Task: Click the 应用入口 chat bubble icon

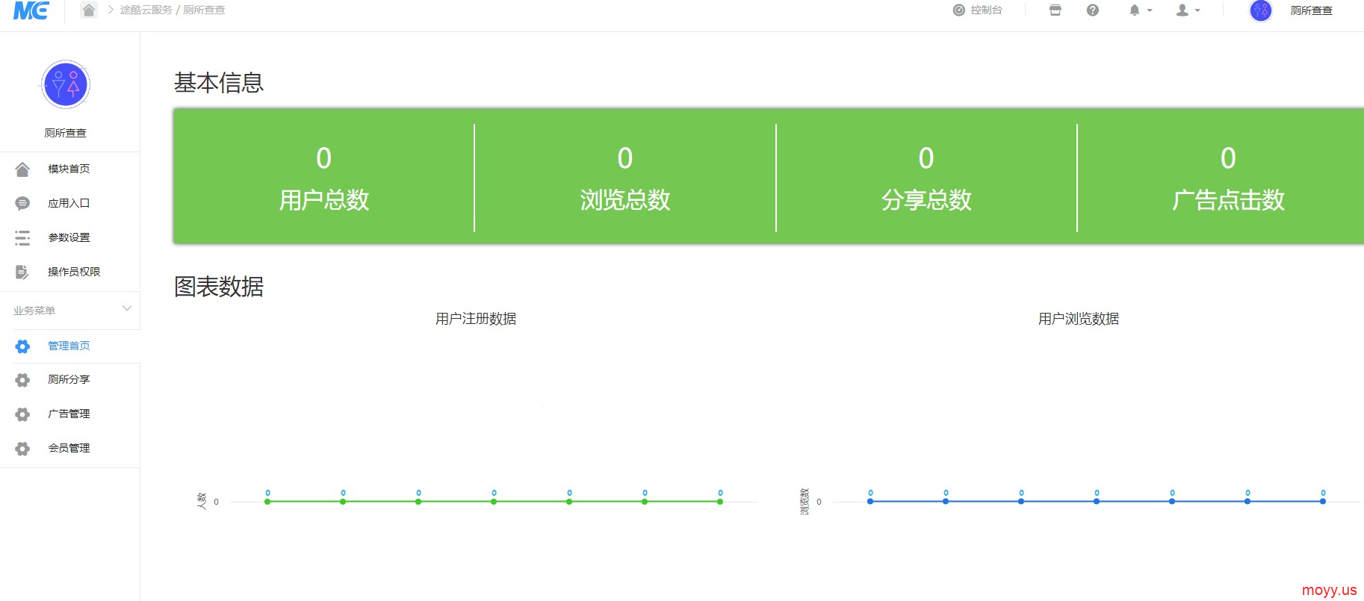Action: click(22, 203)
